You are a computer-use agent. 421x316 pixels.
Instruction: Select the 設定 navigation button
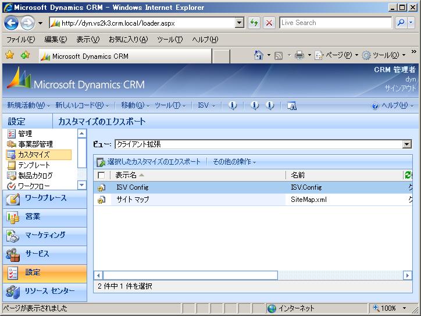pyautogui.click(x=45, y=273)
